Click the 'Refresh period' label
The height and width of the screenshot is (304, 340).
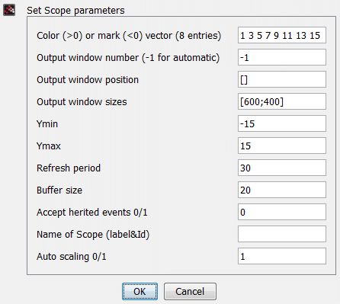(x=69, y=168)
